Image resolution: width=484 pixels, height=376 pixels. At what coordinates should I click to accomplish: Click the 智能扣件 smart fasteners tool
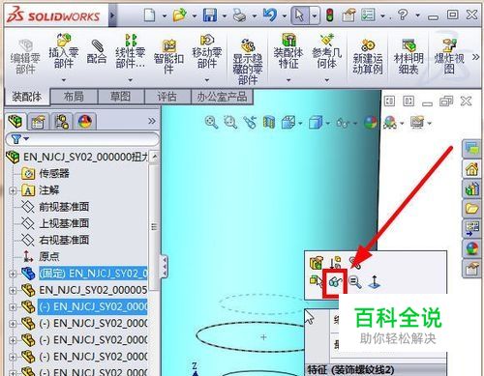(168, 56)
